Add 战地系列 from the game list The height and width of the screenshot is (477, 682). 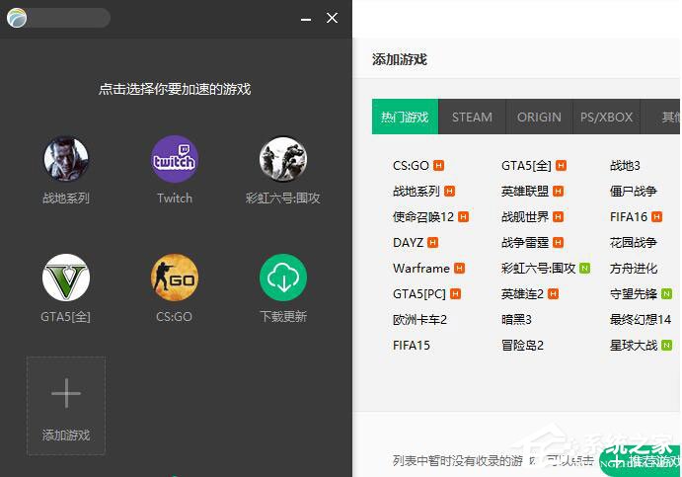pyautogui.click(x=417, y=191)
